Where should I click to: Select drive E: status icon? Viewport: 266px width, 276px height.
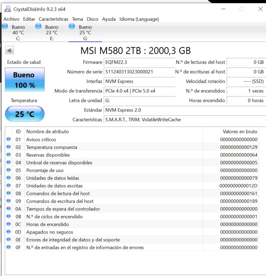38,26
